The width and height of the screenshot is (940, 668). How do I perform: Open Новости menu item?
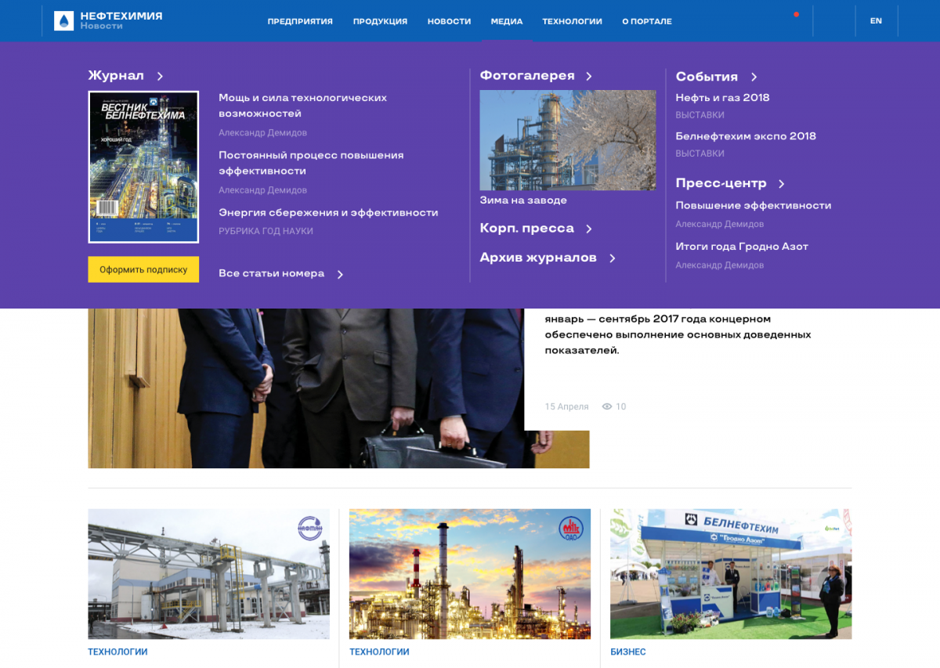pos(449,21)
